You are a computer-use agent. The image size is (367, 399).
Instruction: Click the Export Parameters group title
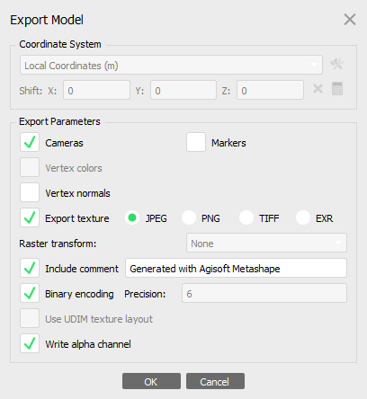click(x=59, y=121)
